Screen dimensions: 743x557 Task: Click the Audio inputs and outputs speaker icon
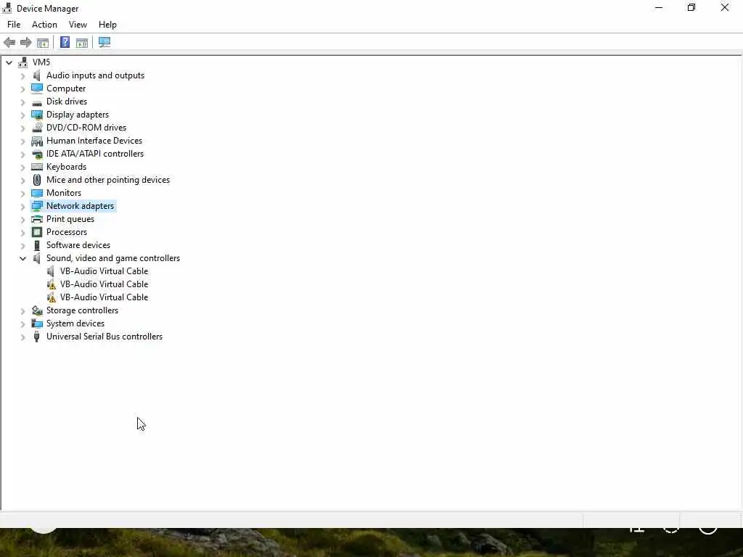[x=37, y=75]
